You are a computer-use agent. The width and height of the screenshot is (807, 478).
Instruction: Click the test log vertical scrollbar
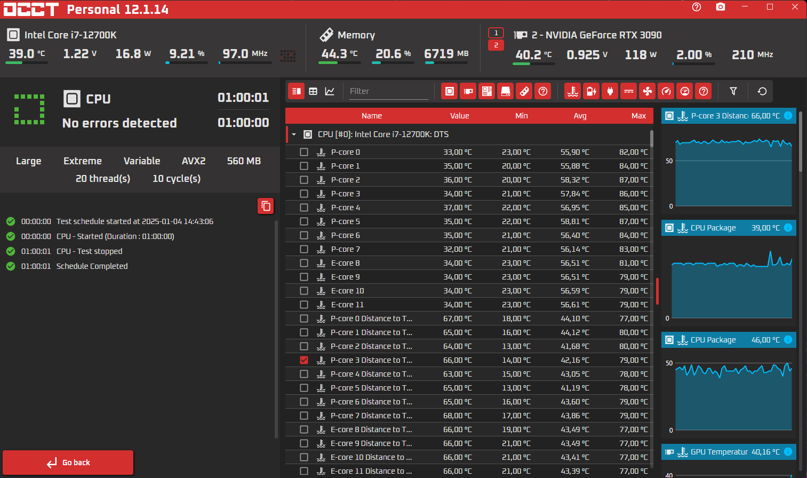pyautogui.click(x=276, y=329)
